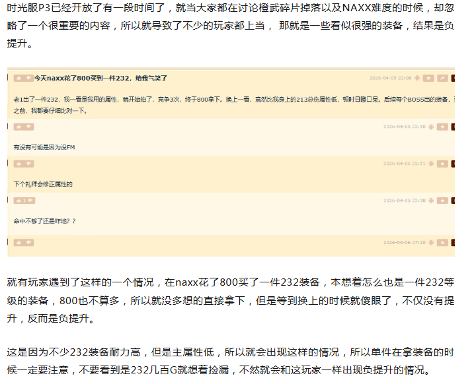
Task: Click the Android device icon beside 22:38
Action: [431, 200]
